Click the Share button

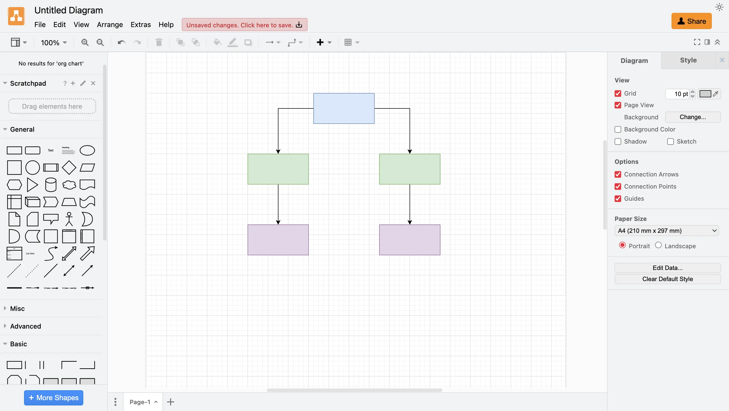691,21
